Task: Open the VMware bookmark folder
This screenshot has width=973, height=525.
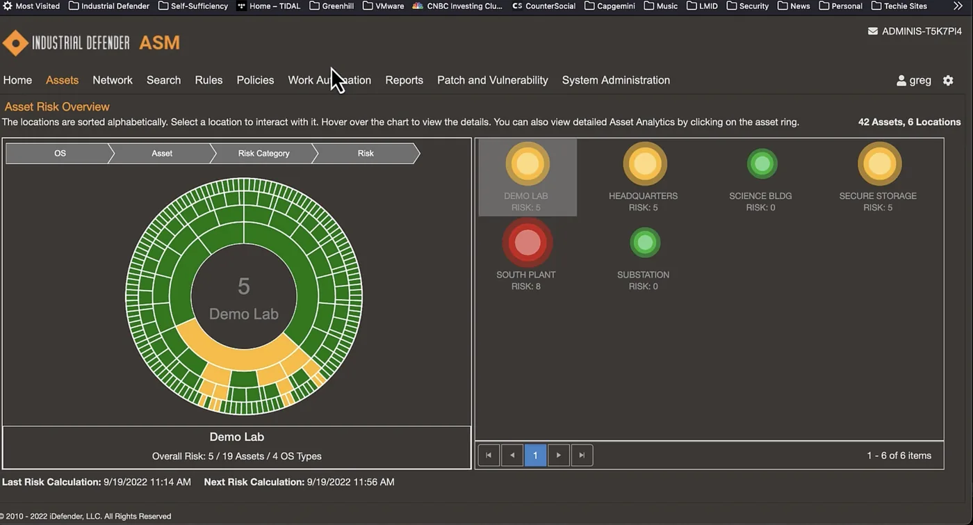Action: 383,6
